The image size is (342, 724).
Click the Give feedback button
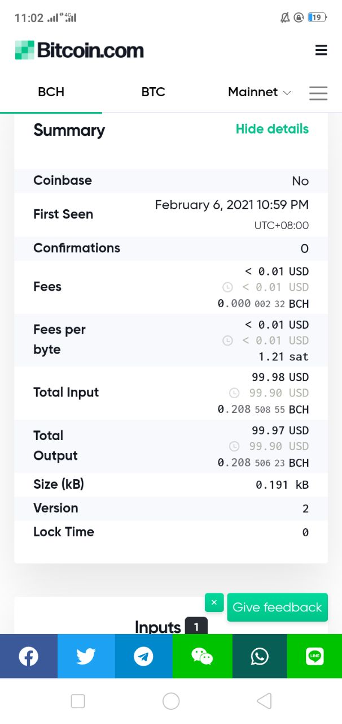coord(277,607)
